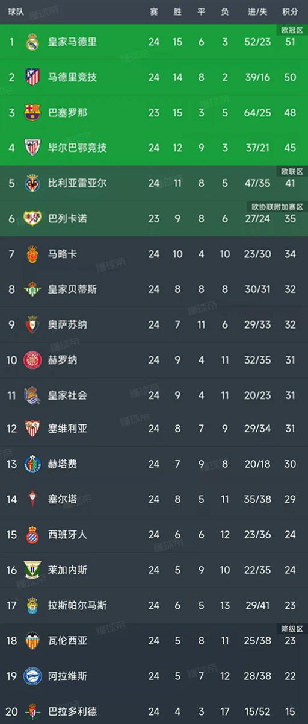Select the 进/失 column header
Screen dimensions: 308x724
click(257, 12)
